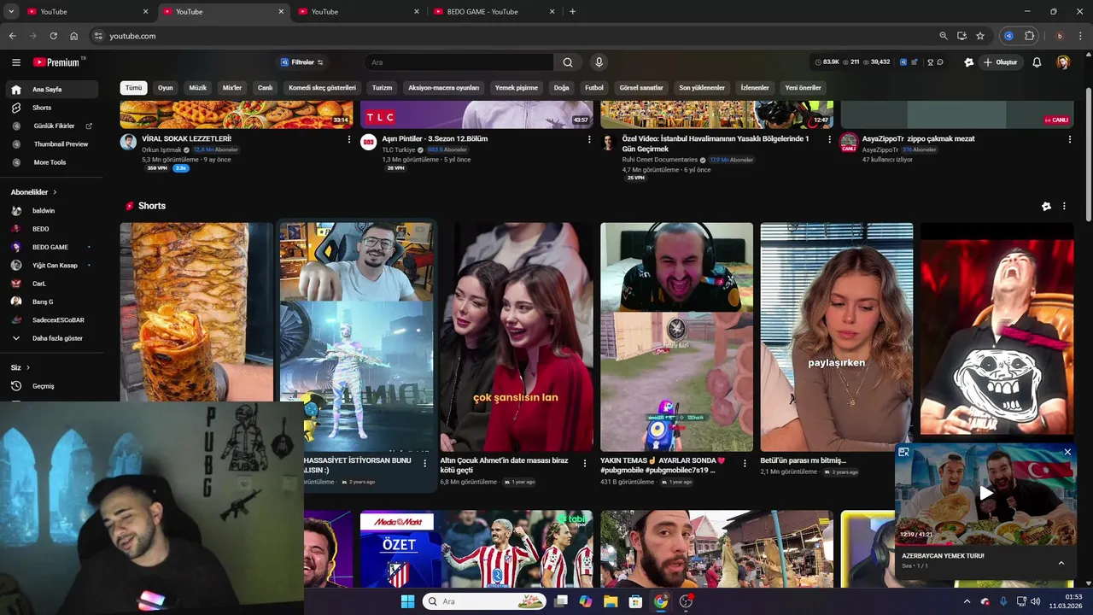Click the search magnifier button
Image resolution: width=1093 pixels, height=615 pixels.
point(568,62)
